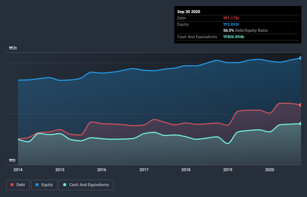The height and width of the screenshot is (197, 307).
Task: Click the 2018 x-axis label
Action: [x=186, y=170]
